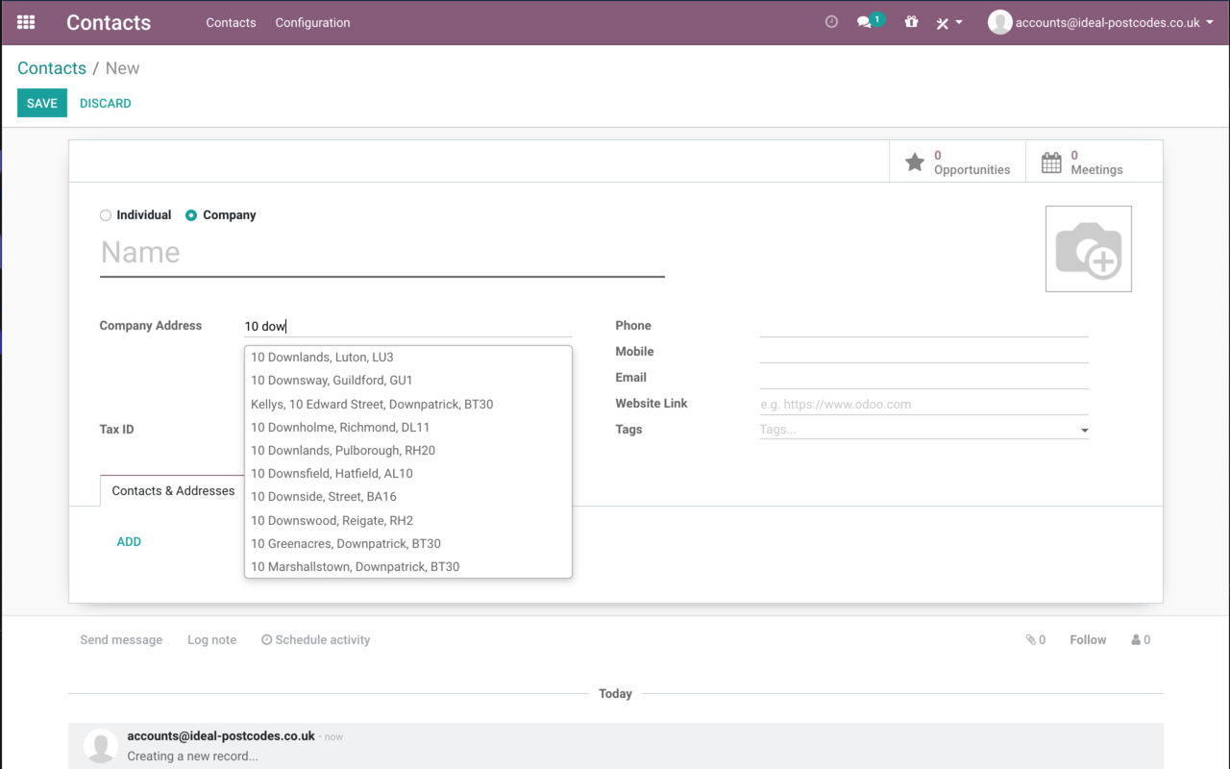Click the Name input field
The height and width of the screenshot is (769, 1230).
click(381, 253)
